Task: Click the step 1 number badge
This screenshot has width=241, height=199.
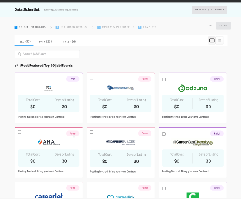Action: pyautogui.click(x=16, y=27)
